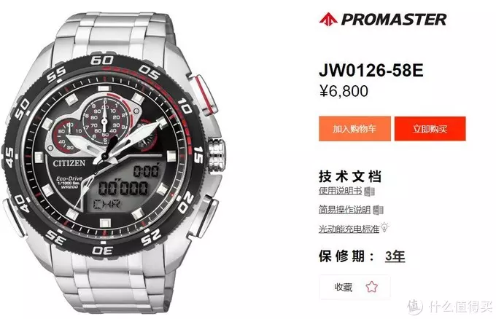The height and width of the screenshot is (319, 496).
Task: Click the booklet icon beside 使用说明书
Action: point(369,191)
